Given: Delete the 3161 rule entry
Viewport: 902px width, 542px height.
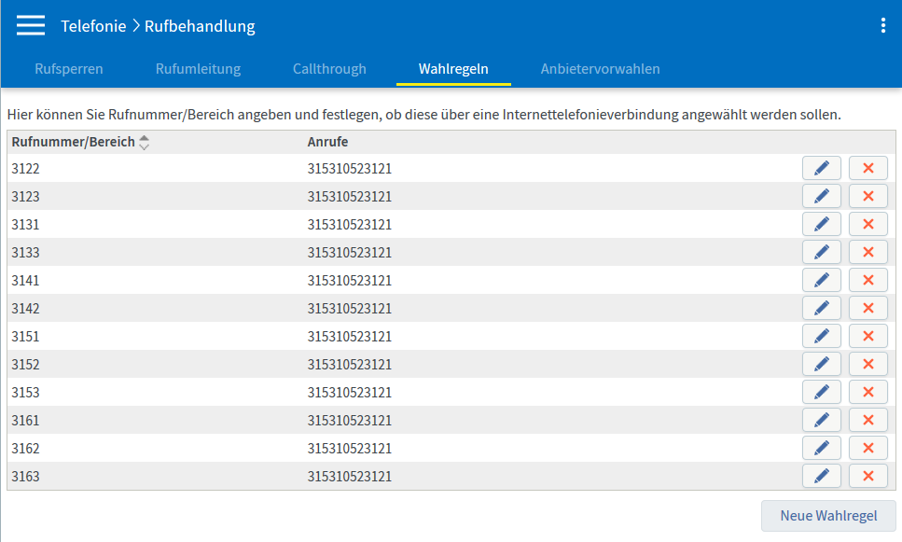Looking at the screenshot, I should click(867, 420).
